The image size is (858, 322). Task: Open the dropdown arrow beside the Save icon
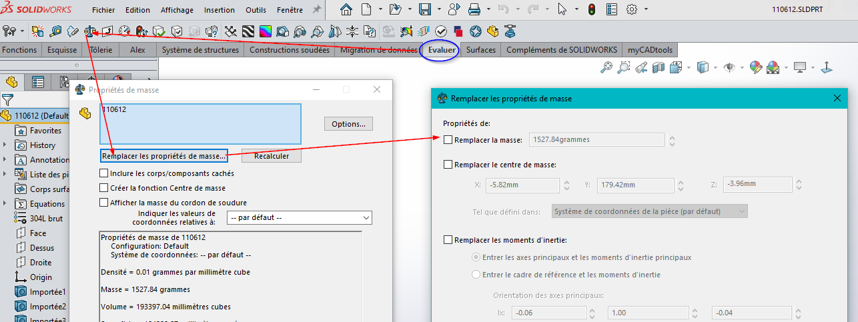click(438, 10)
